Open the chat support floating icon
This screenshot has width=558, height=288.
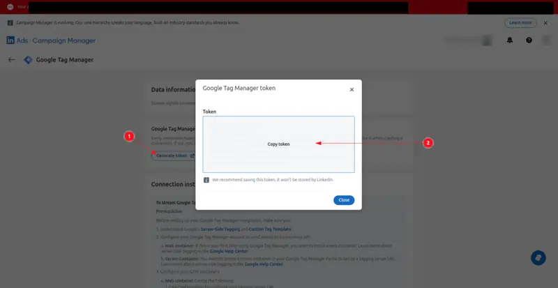tap(538, 258)
